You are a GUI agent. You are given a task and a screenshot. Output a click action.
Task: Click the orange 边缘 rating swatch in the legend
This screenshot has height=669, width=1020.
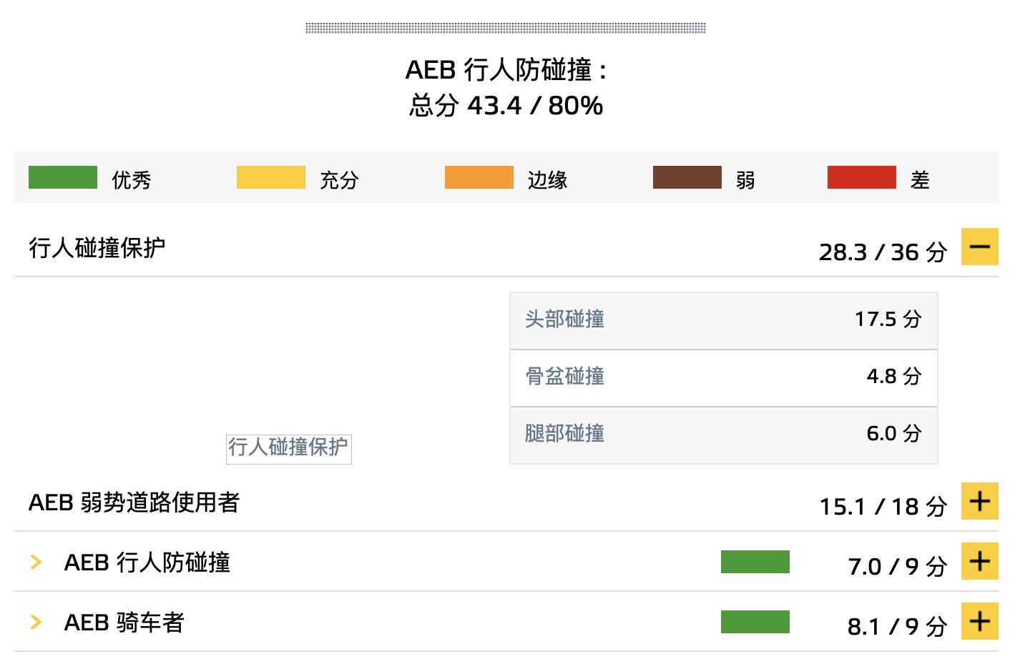pyautogui.click(x=479, y=177)
